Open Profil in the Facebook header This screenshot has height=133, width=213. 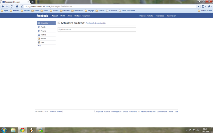pyautogui.click(x=63, y=16)
